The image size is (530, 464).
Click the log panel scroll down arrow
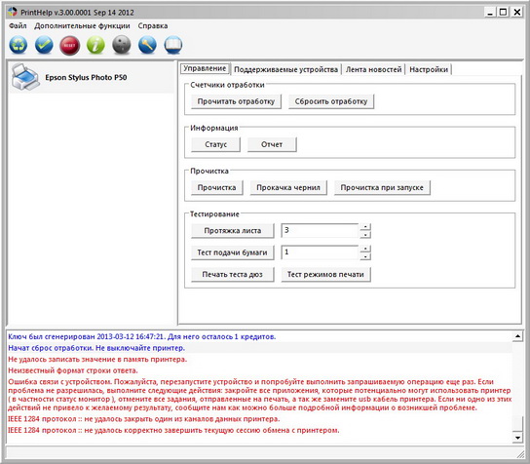517,438
